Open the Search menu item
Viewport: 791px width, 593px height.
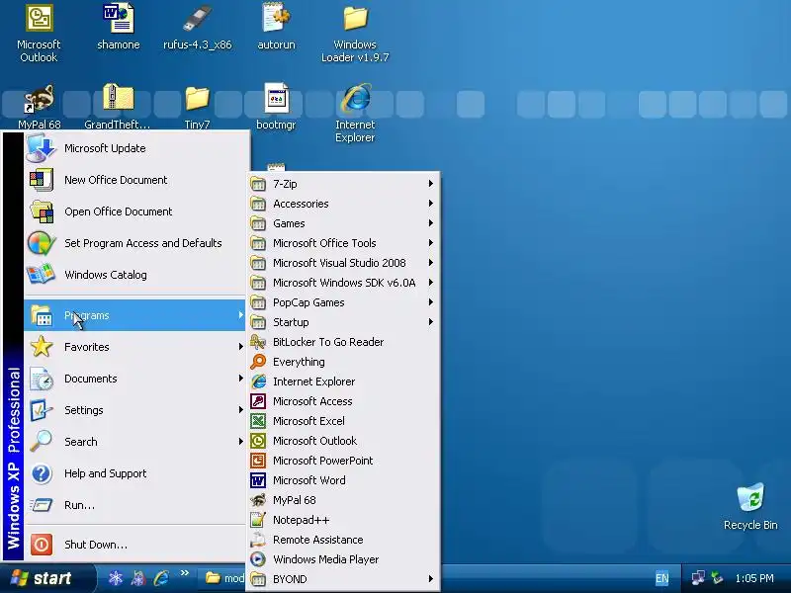click(134, 442)
